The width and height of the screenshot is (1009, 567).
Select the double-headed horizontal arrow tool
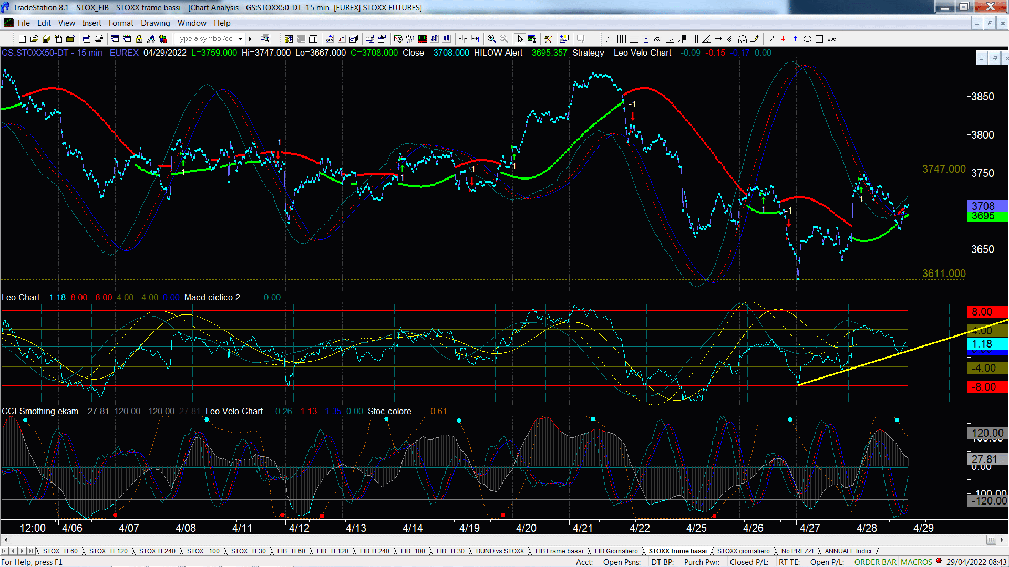tap(718, 39)
